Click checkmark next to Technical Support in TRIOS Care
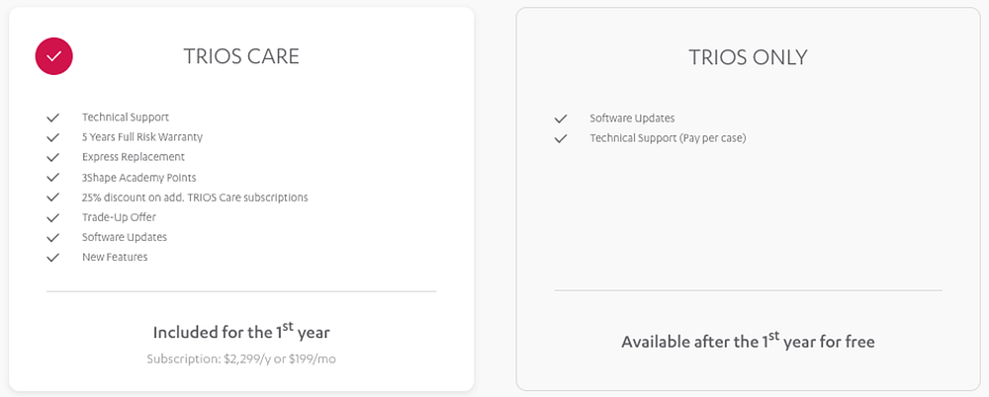Image resolution: width=989 pixels, height=397 pixels. [x=53, y=118]
